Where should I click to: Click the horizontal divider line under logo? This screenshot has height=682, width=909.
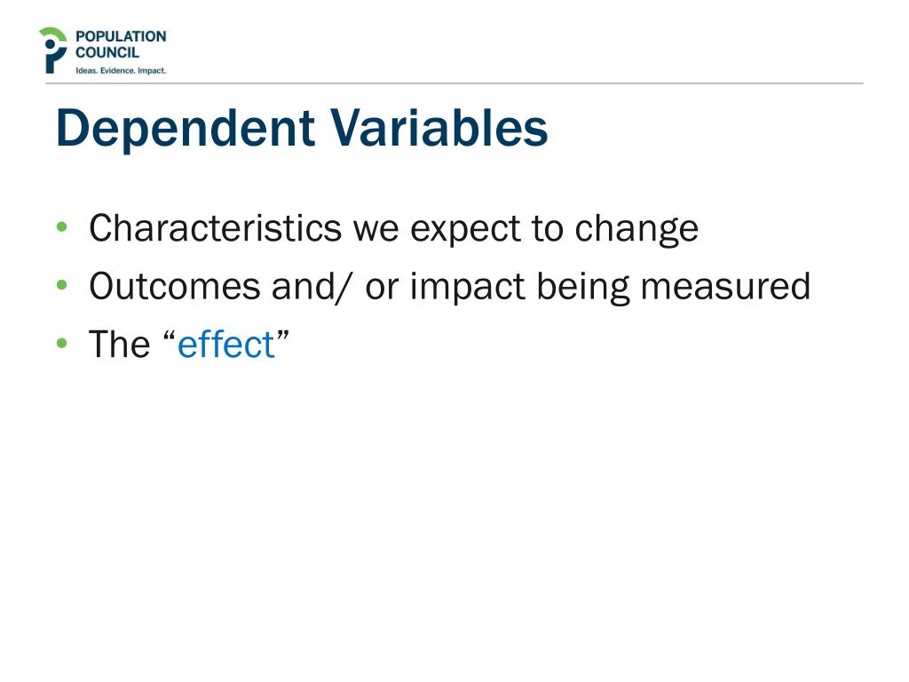click(454, 83)
